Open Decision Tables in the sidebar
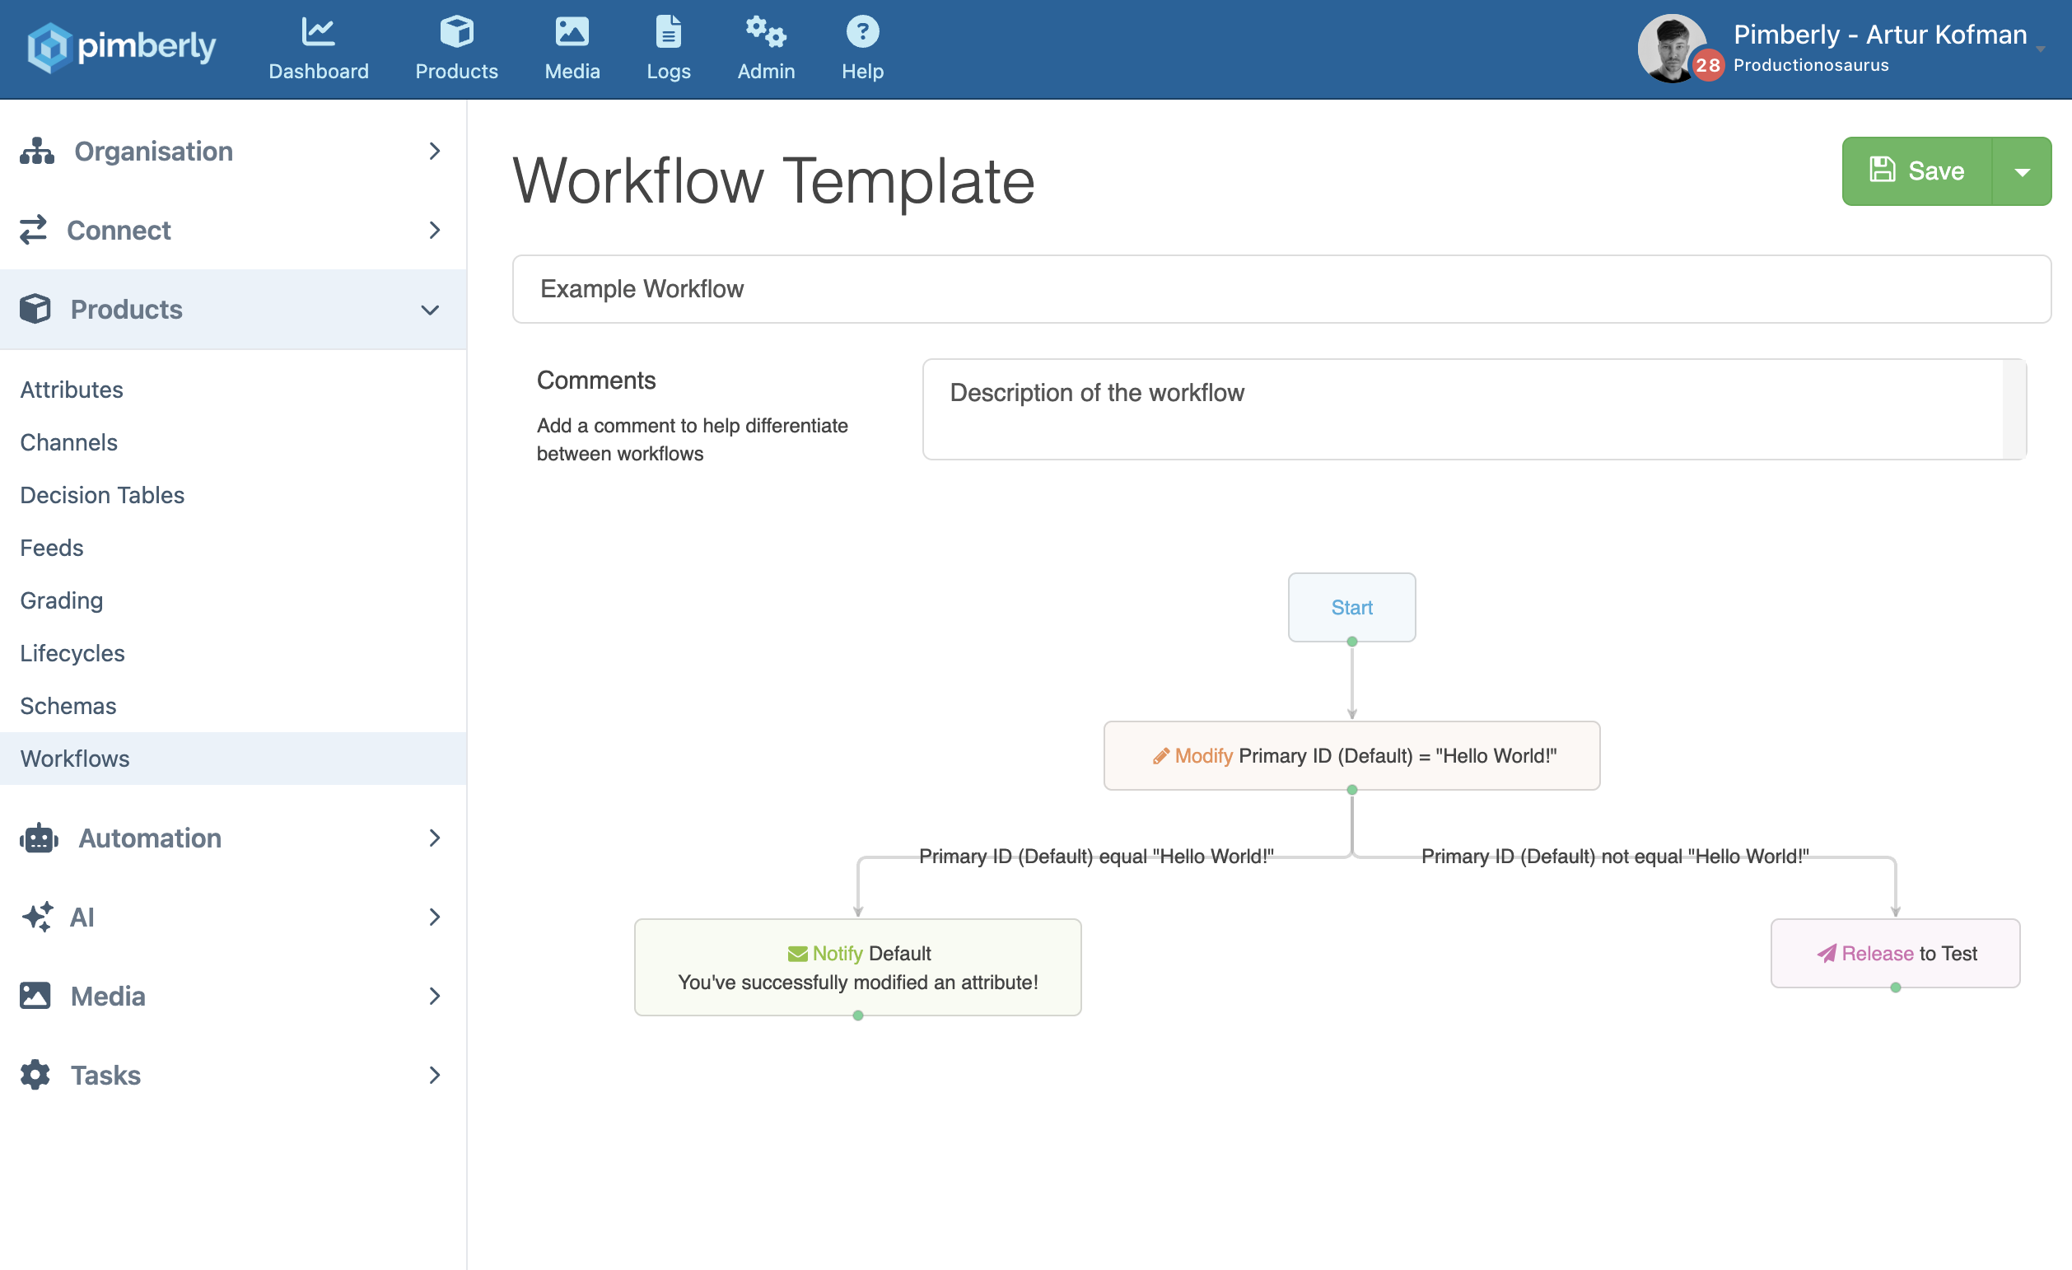 [x=102, y=494]
